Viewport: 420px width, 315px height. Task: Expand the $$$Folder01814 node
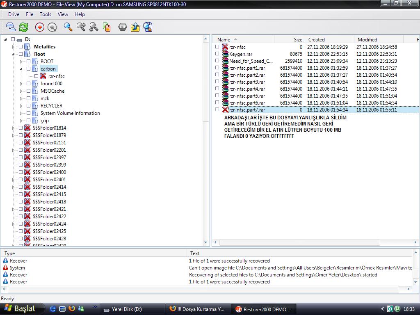(x=13, y=128)
